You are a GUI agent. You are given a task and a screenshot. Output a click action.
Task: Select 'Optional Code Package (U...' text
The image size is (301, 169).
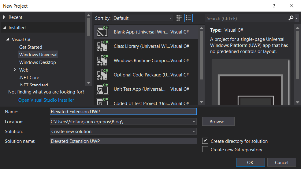coord(142,75)
